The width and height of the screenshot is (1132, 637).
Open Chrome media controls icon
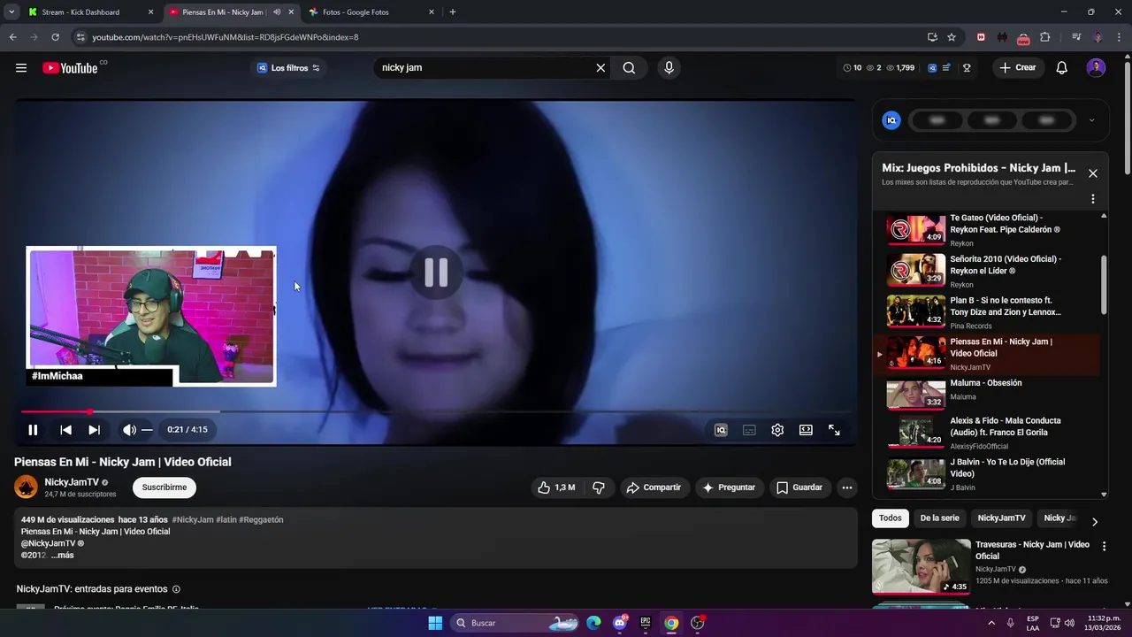[1076, 37]
